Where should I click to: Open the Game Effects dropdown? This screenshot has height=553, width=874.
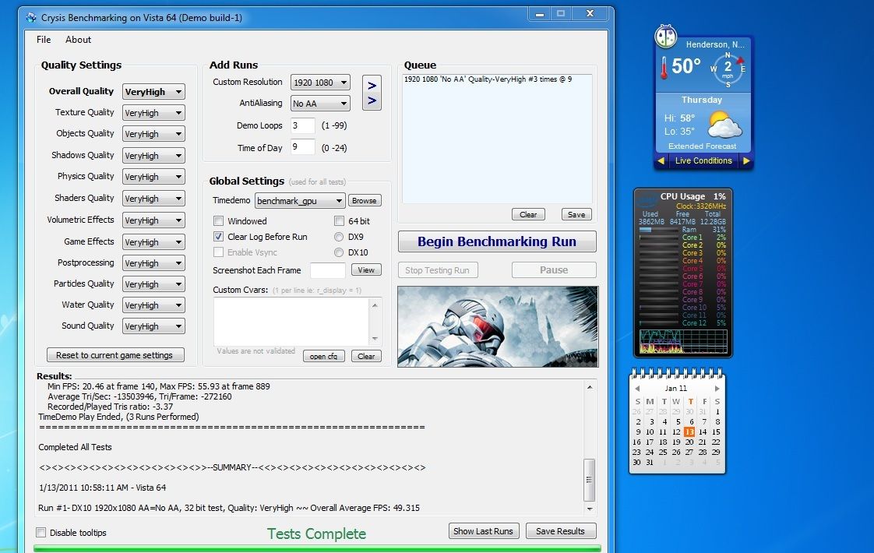pyautogui.click(x=153, y=242)
